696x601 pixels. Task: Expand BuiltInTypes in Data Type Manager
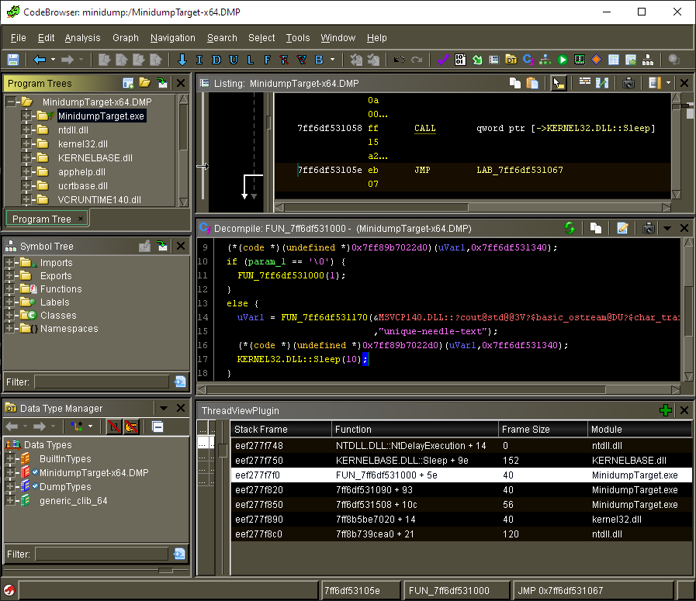(x=9, y=458)
